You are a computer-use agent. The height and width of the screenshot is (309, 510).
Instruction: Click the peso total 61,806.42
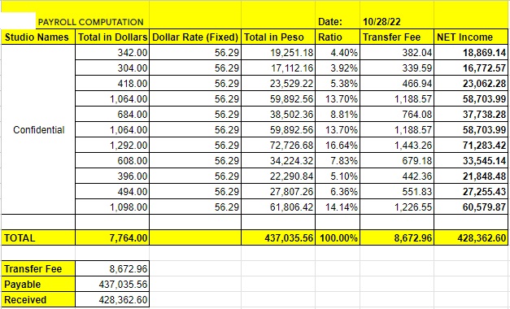pos(278,207)
